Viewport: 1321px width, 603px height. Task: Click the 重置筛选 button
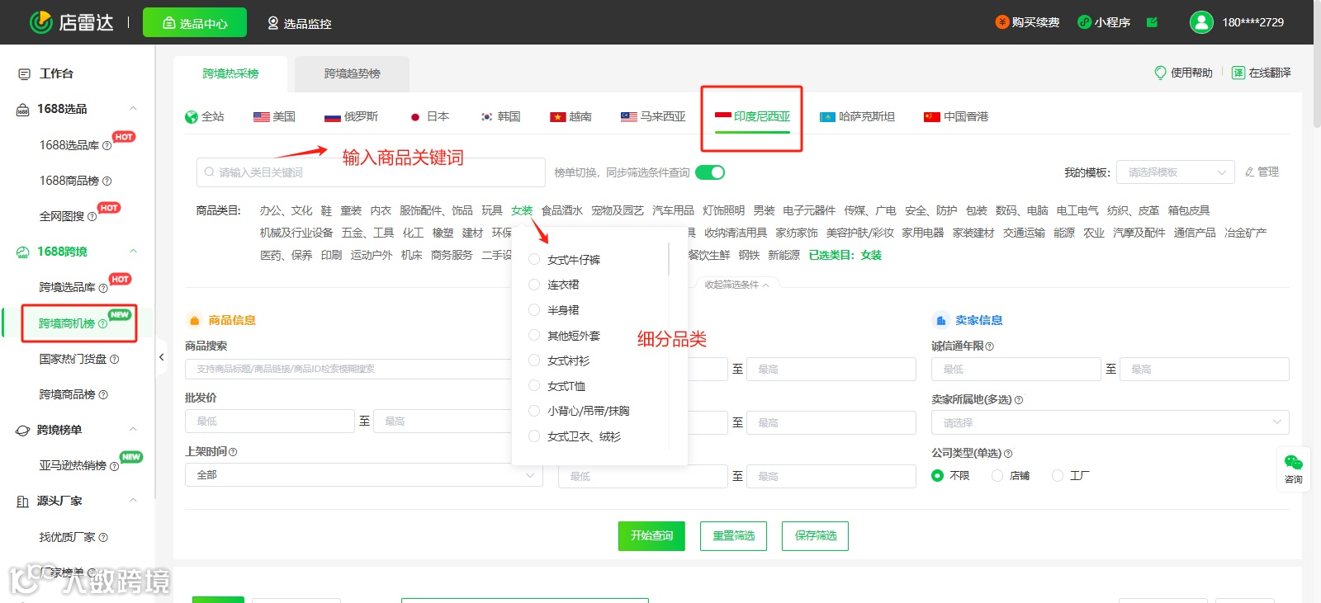pyautogui.click(x=734, y=536)
